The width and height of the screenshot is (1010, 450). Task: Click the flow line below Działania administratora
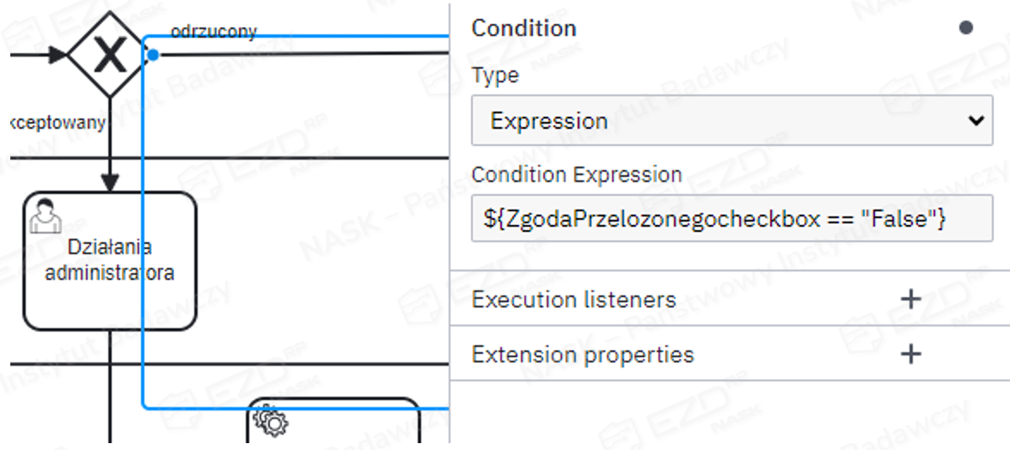(110, 386)
